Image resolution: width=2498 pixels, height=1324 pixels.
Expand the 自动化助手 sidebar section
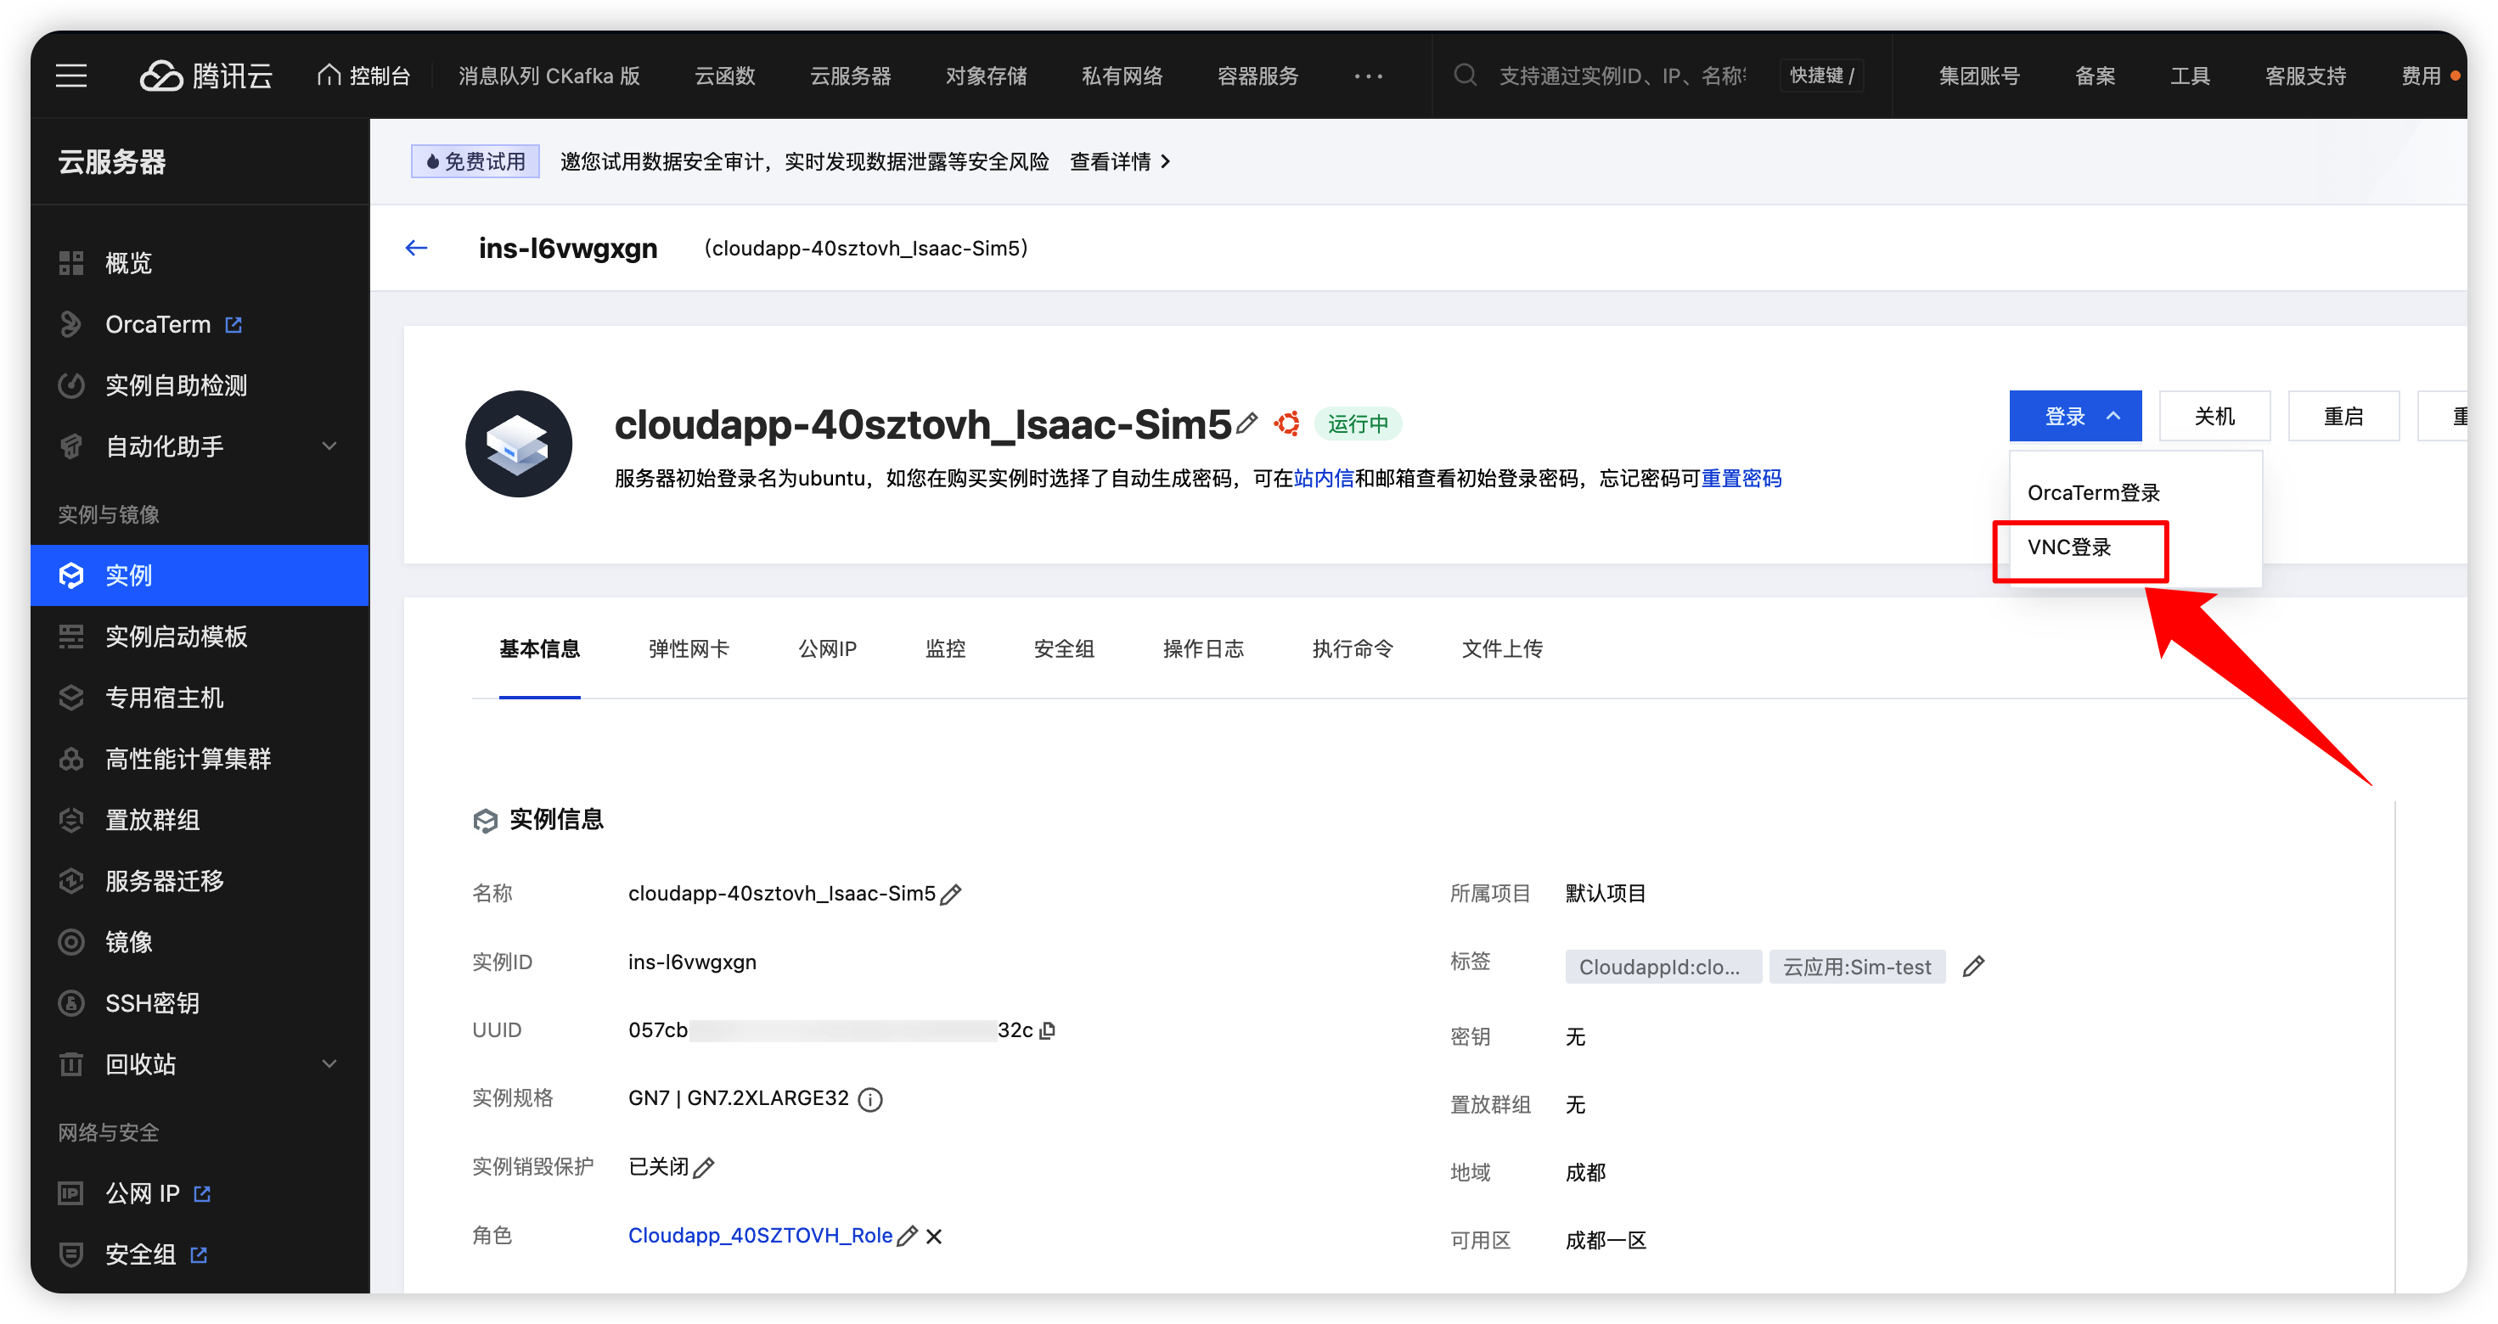[329, 446]
